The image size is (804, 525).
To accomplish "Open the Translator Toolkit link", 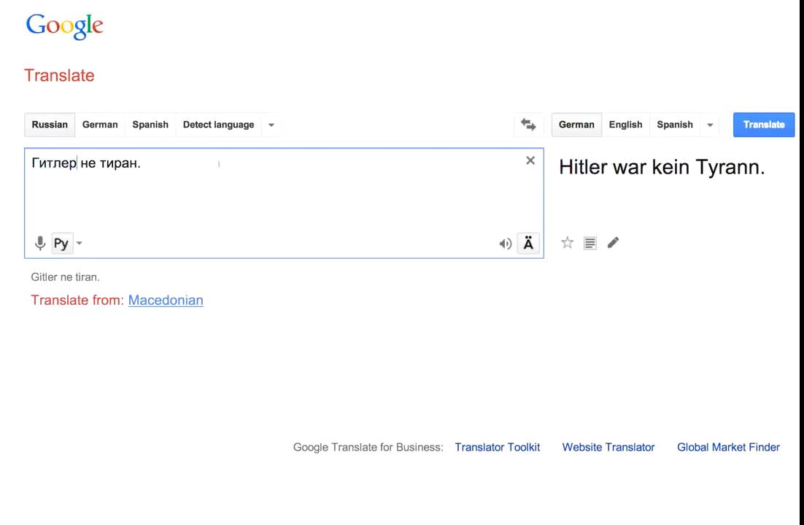I will click(x=497, y=447).
